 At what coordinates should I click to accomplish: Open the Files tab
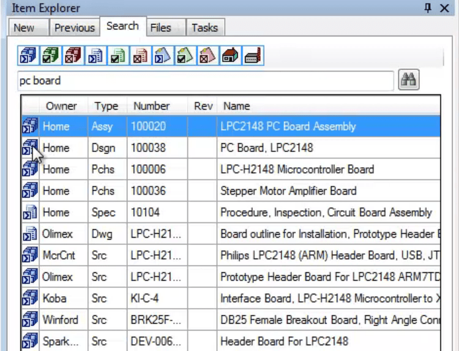point(166,28)
